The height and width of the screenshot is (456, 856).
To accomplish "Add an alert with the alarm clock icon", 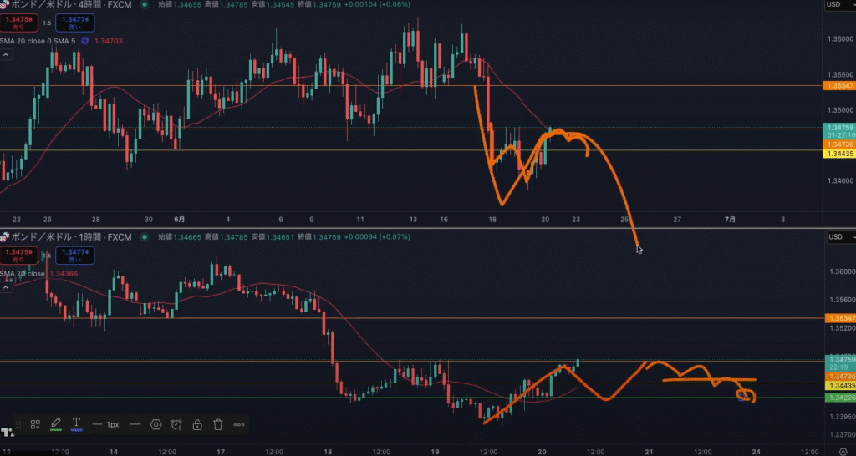I will click(177, 424).
